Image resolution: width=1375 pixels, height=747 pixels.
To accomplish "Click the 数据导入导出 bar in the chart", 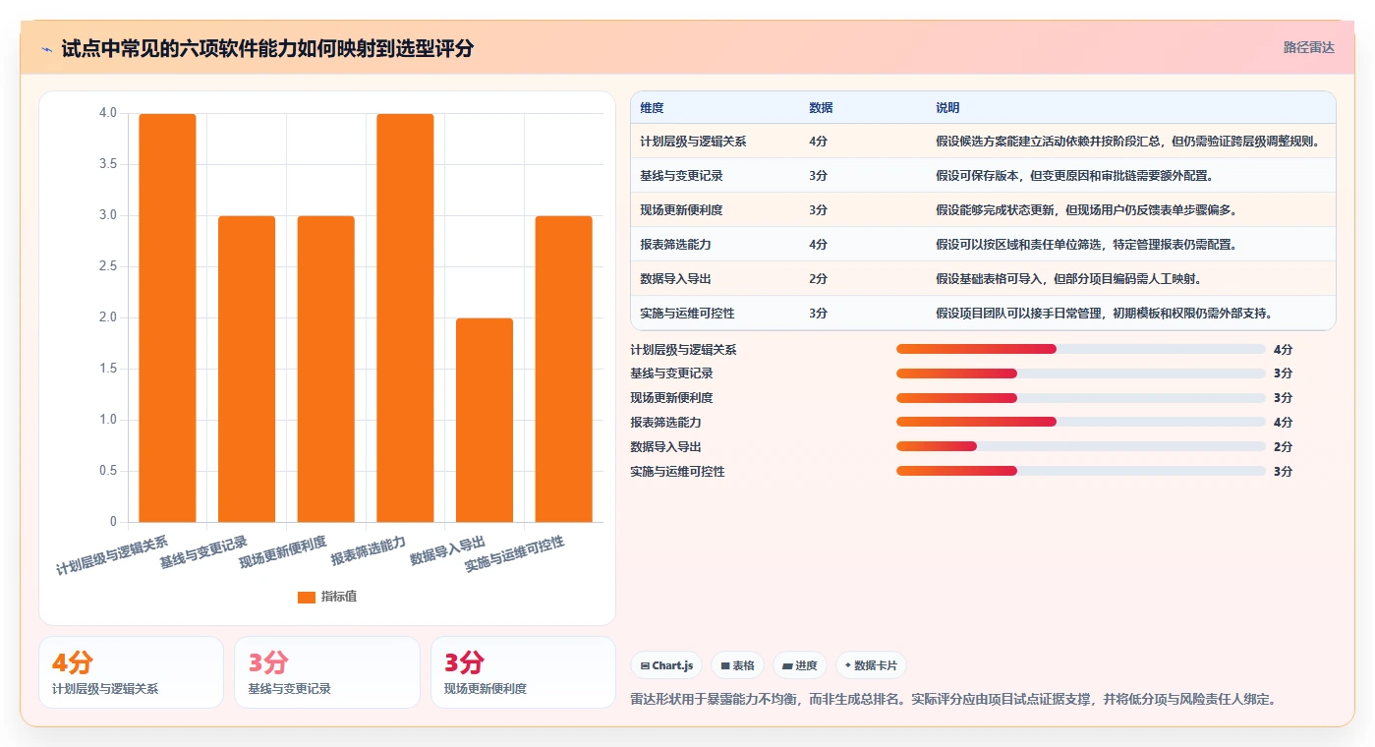I will [485, 420].
